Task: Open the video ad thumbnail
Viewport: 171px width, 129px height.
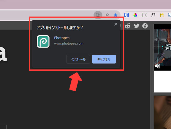Action: click(x=162, y=47)
